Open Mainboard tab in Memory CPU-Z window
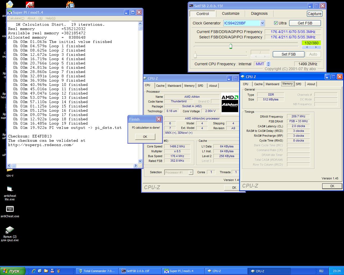 coord(272,84)
